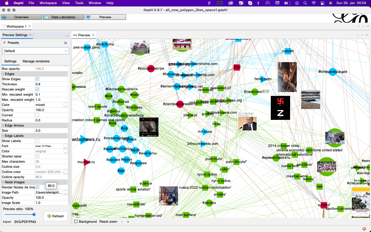371x232 pixels.
Task: Open the Help menu
Action: [110, 3]
